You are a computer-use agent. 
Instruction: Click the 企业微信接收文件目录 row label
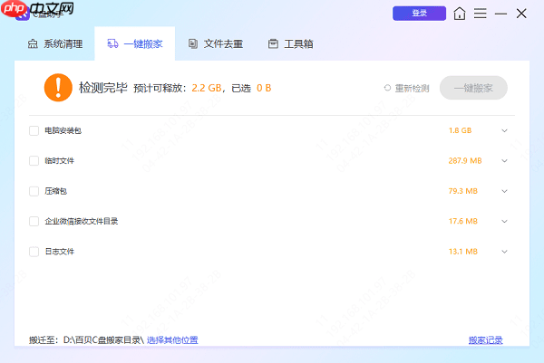tap(82, 222)
